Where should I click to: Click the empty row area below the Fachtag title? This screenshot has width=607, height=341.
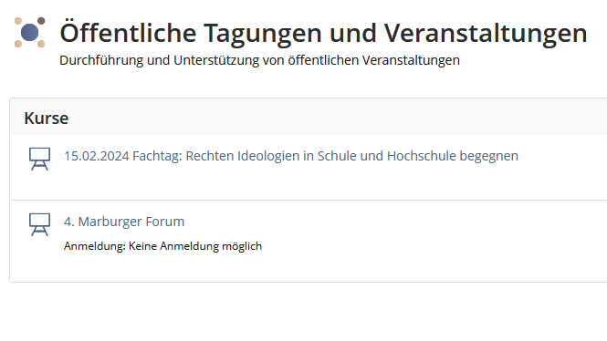pyautogui.click(x=309, y=181)
